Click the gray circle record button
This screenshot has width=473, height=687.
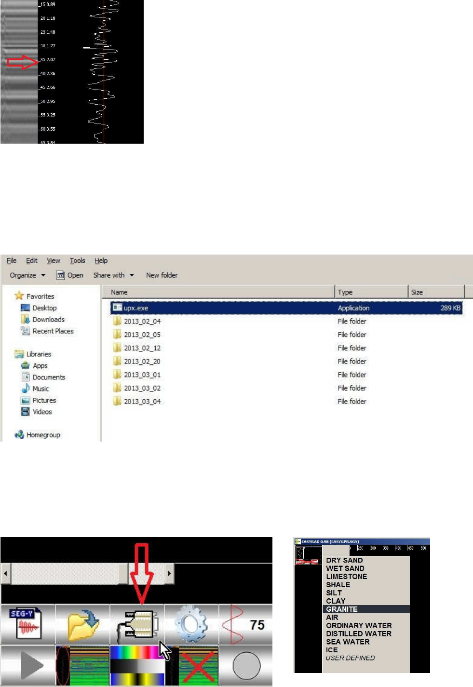coord(246,665)
